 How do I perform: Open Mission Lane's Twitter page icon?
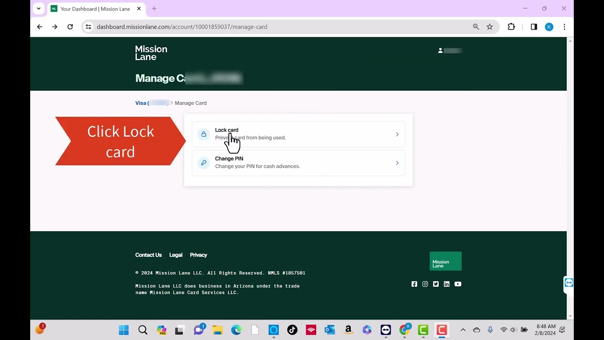[436, 284]
